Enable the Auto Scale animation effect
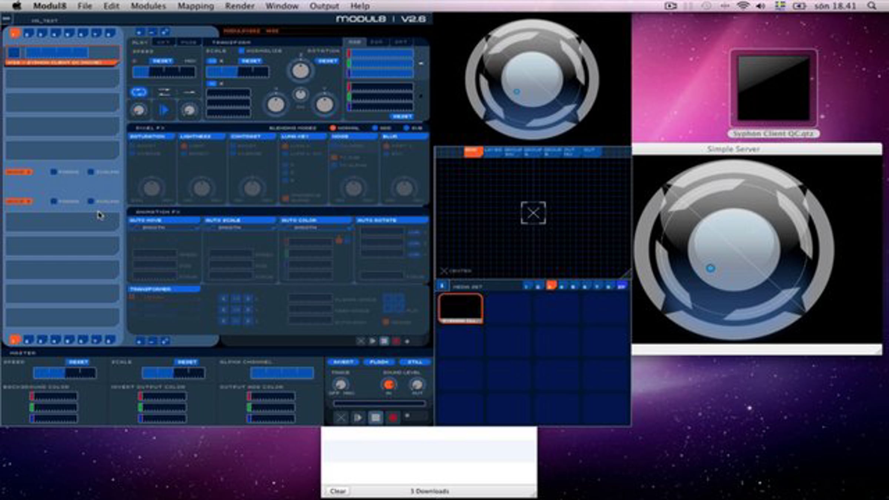This screenshot has width=889, height=500. 240,220
